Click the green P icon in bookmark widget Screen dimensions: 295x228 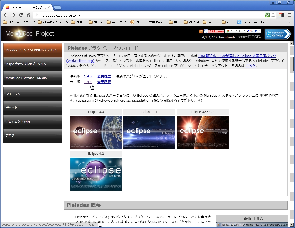(x=228, y=31)
